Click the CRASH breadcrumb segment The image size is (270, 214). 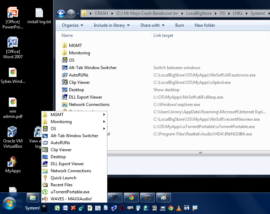pyautogui.click(x=101, y=13)
